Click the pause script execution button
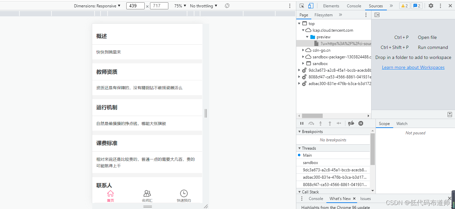This screenshot has width=455, height=209. click(302, 123)
